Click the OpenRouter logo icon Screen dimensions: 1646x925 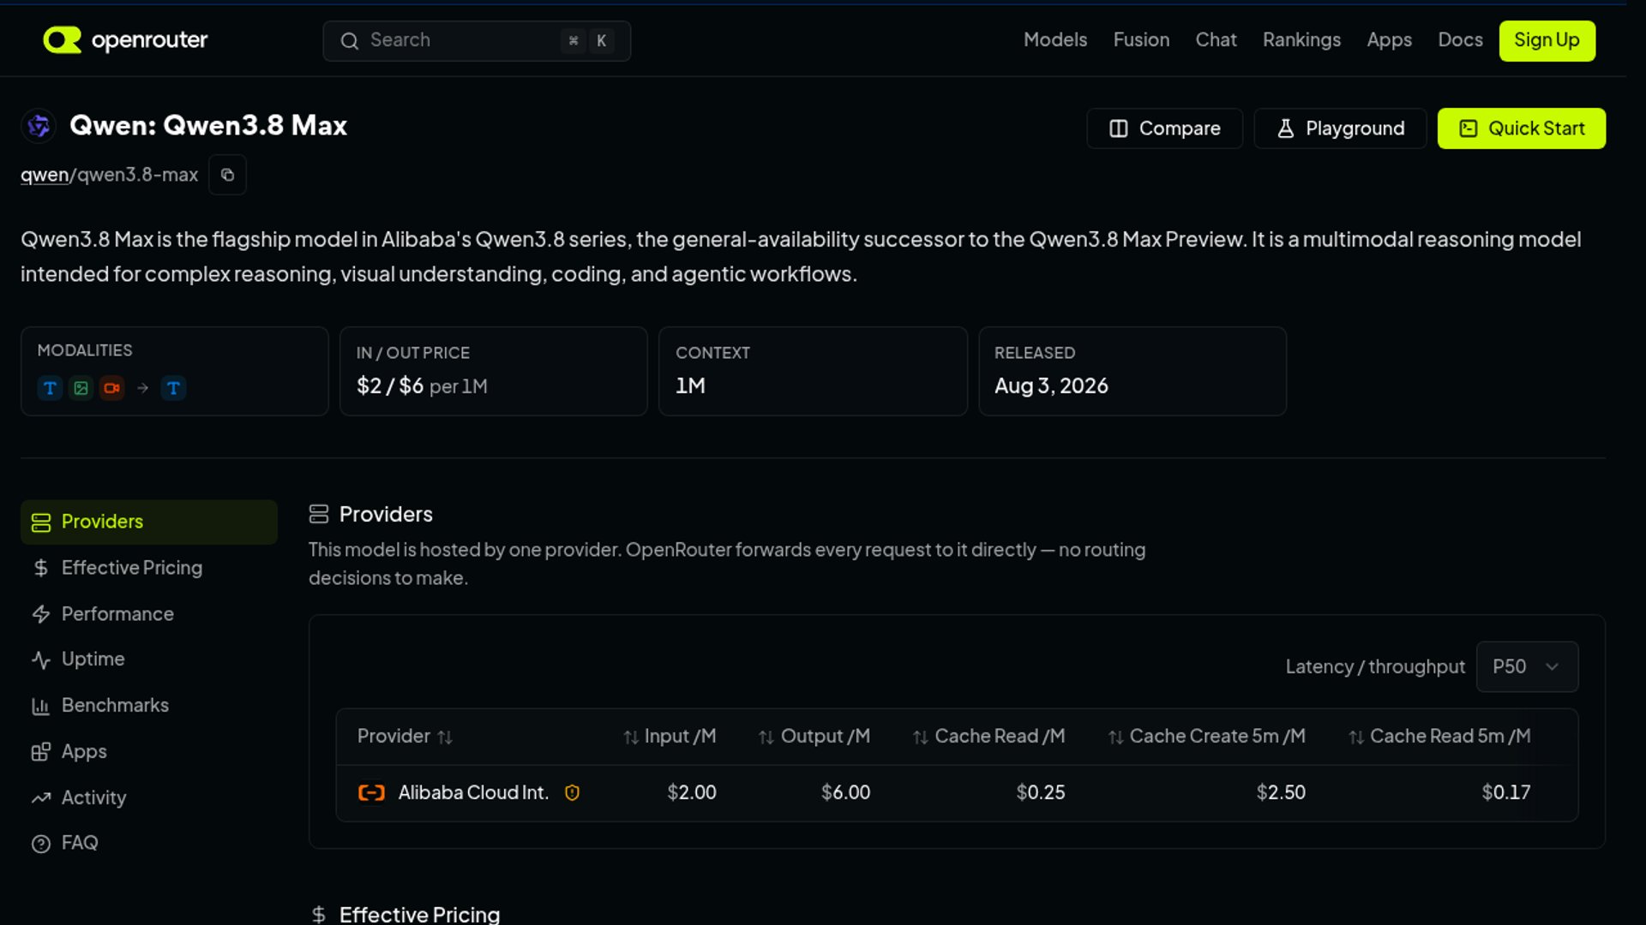pyautogui.click(x=62, y=39)
